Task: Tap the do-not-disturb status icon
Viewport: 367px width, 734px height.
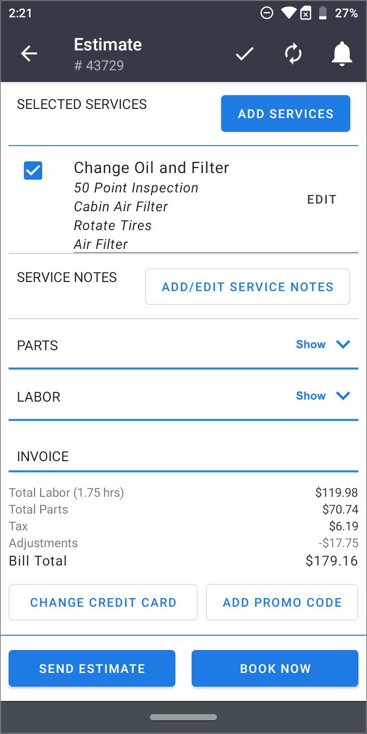Action: tap(266, 13)
